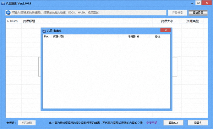Click 资源类型 column header
Image resolution: width=213 pixels, height=129 pixels.
(x=192, y=21)
